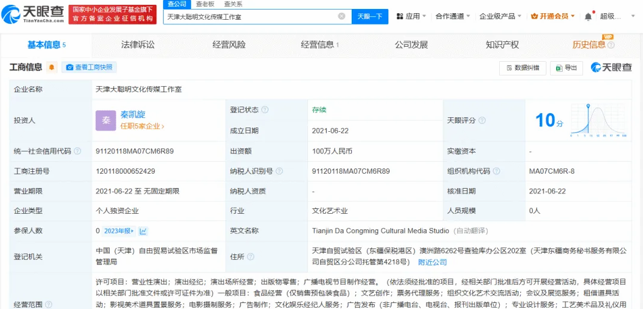Click the help icon next to 组织机构代码
Image resolution: width=643 pixels, height=309 pixels.
coord(496,171)
